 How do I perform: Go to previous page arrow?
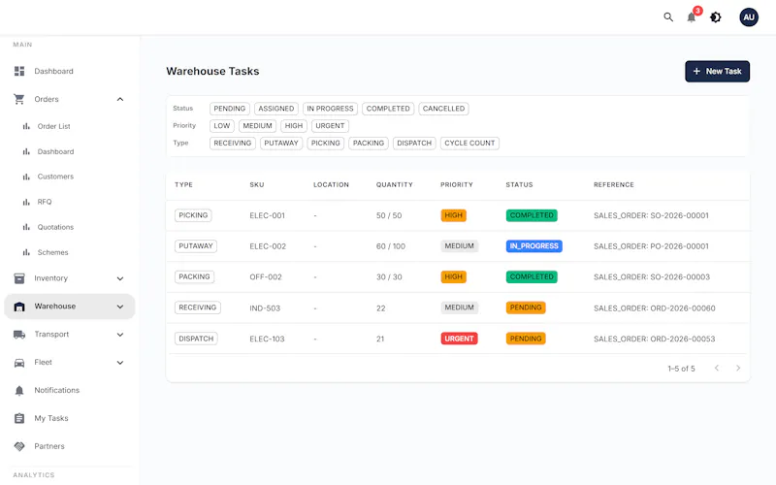tap(717, 369)
